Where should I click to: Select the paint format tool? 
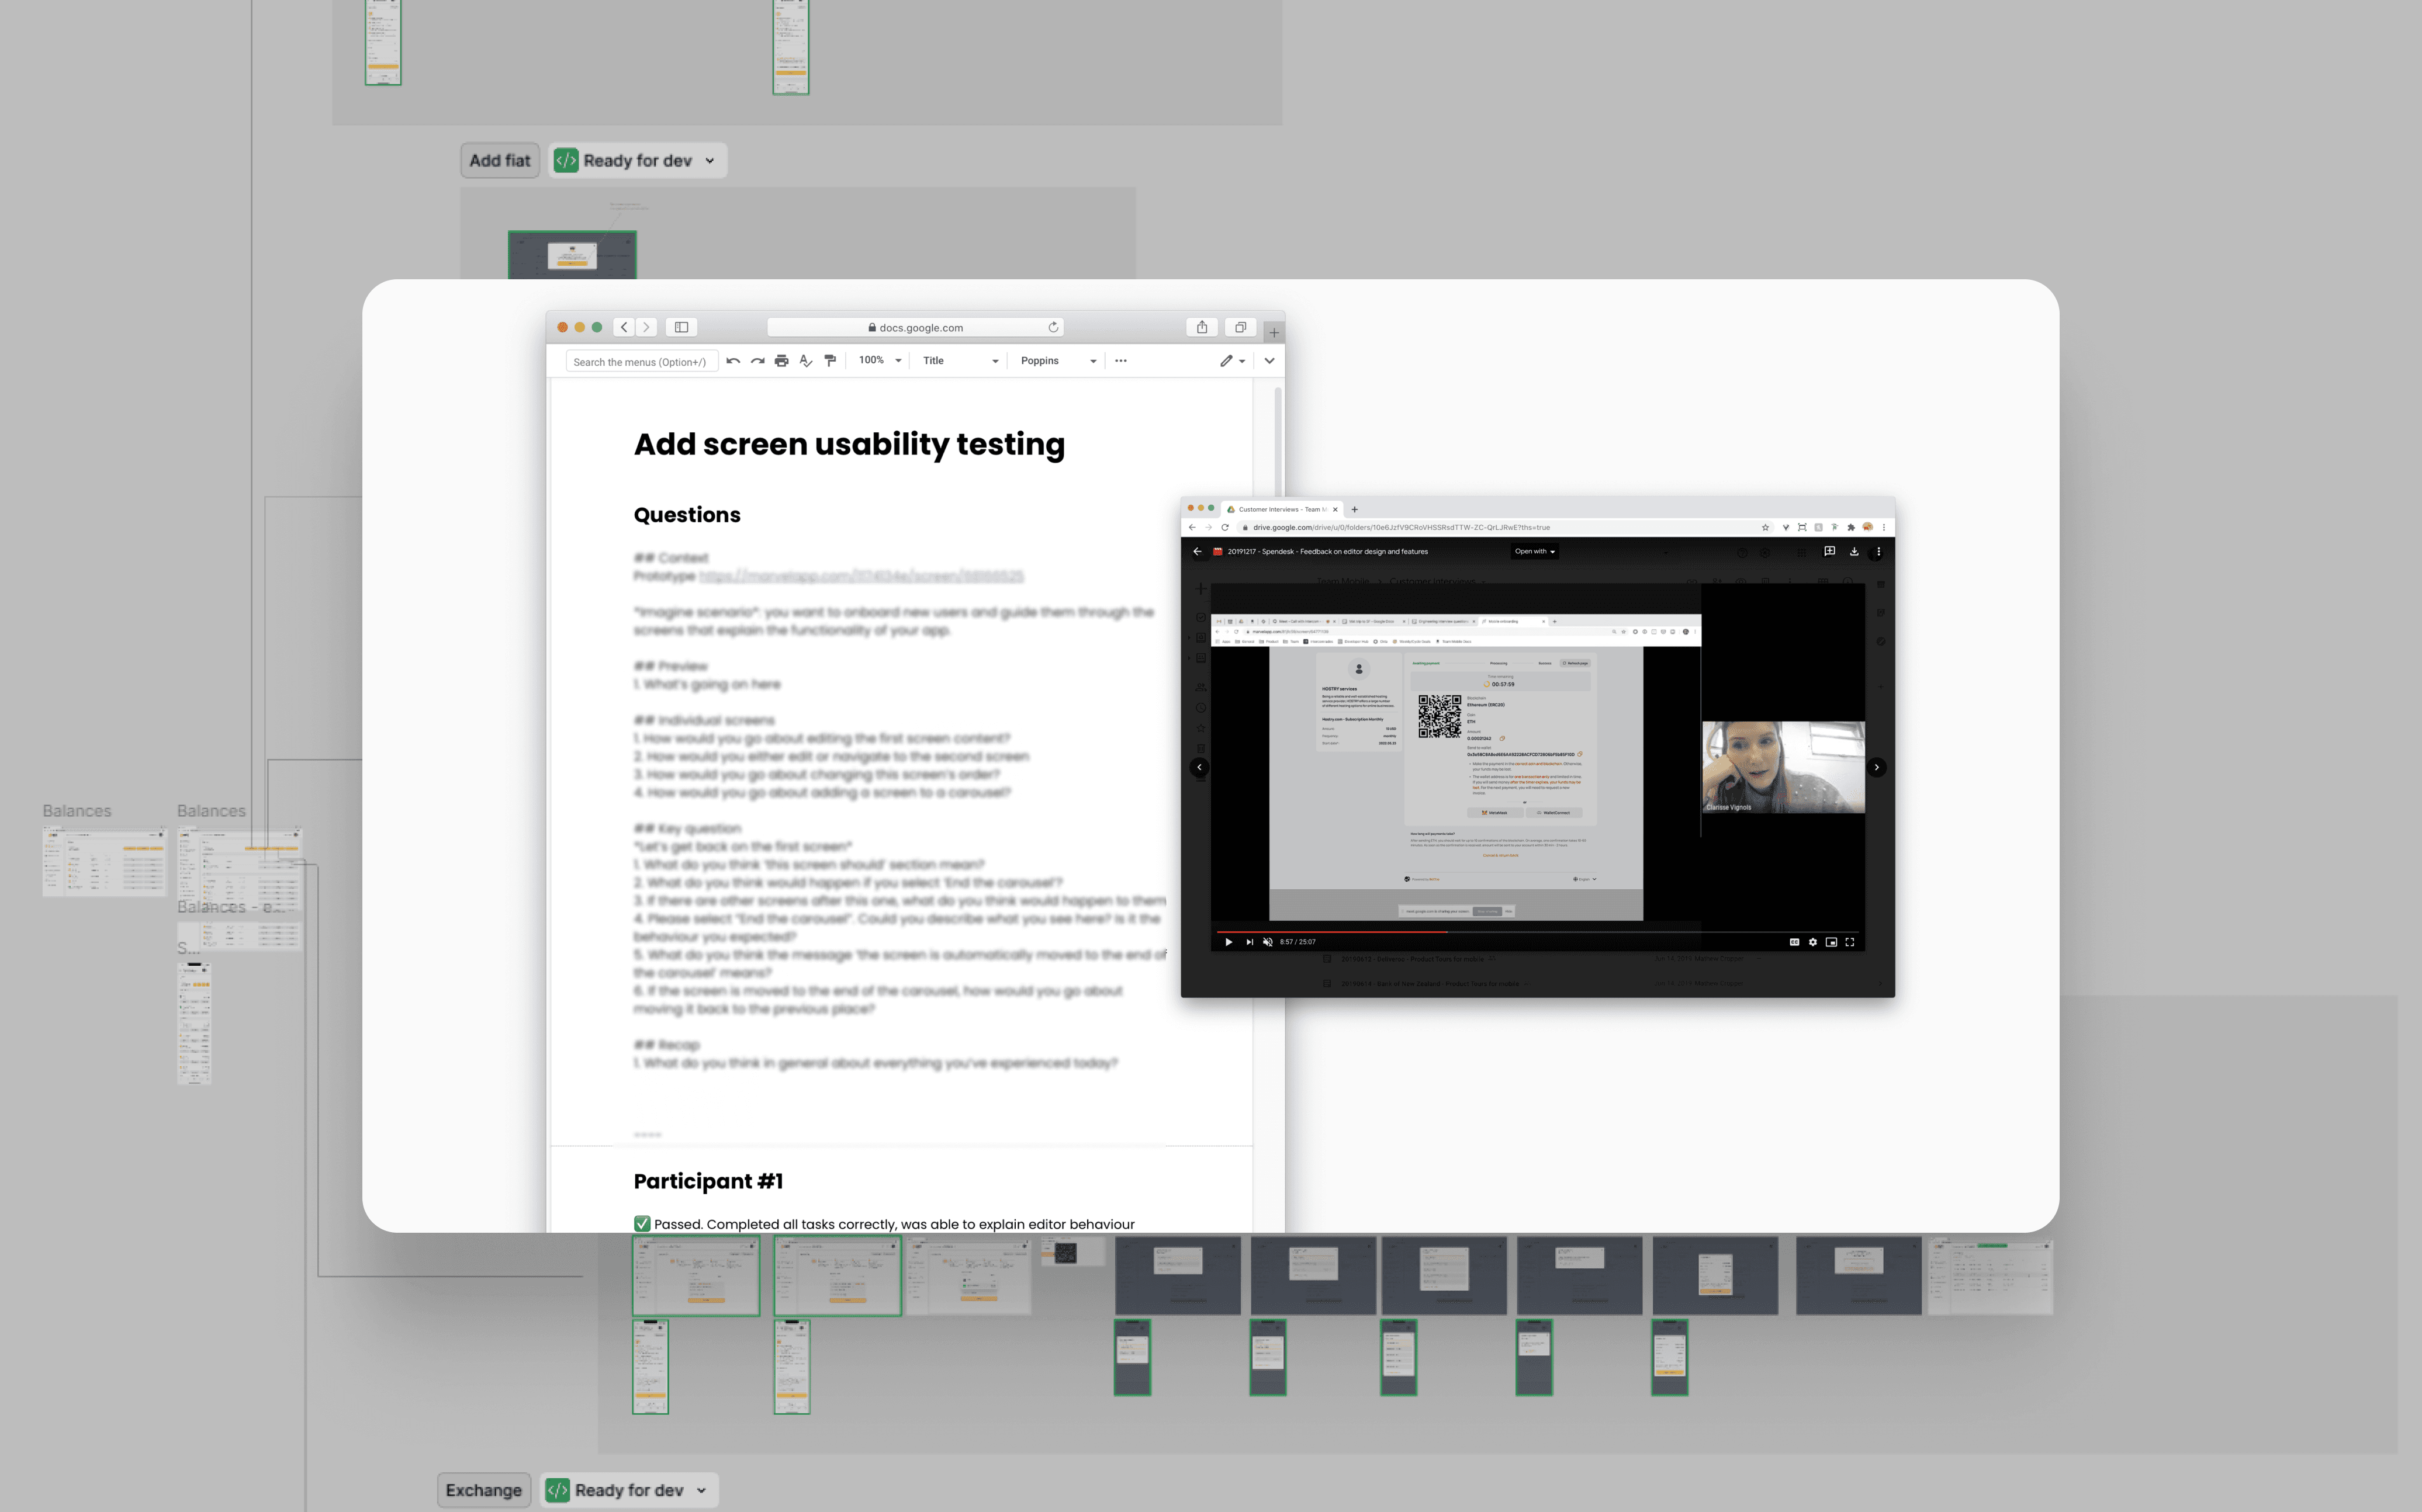pyautogui.click(x=831, y=361)
